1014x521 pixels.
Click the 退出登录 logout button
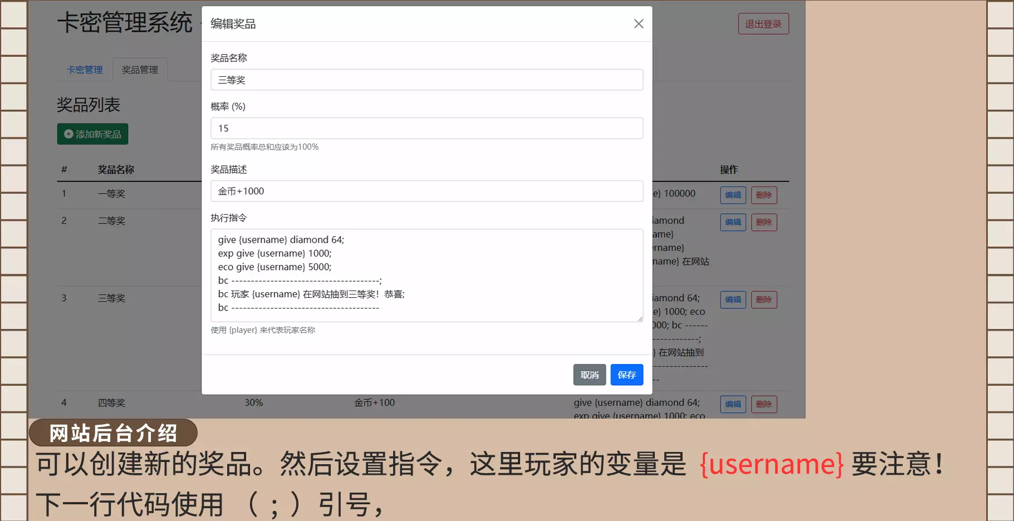763,24
